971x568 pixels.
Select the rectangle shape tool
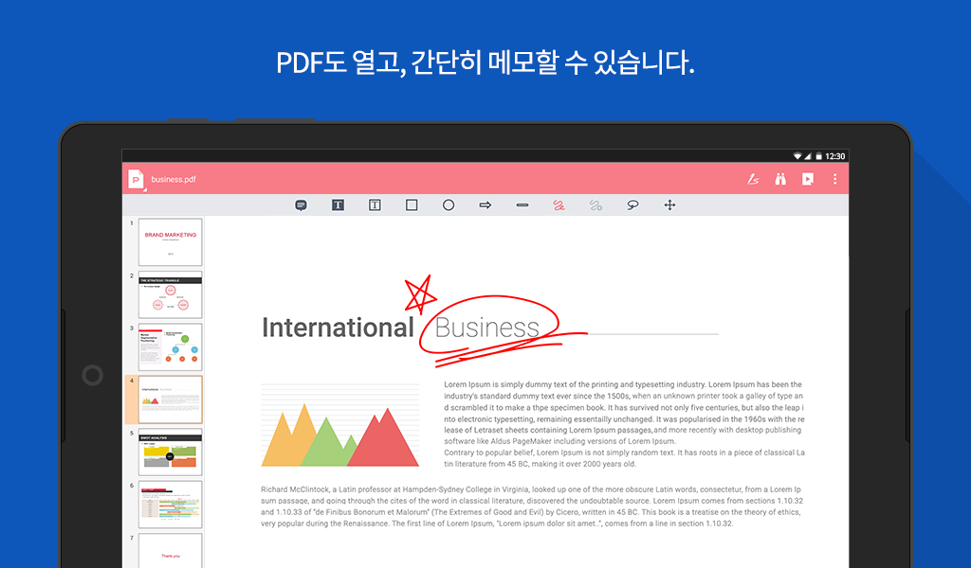pyautogui.click(x=412, y=205)
